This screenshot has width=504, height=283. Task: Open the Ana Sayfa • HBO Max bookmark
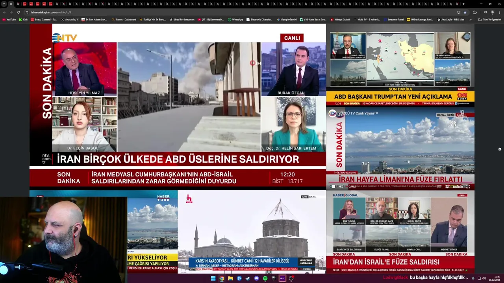tap(450, 19)
